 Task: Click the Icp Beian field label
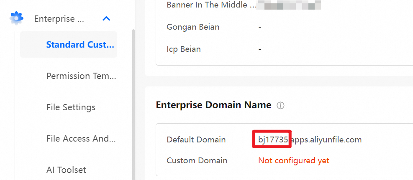[183, 49]
